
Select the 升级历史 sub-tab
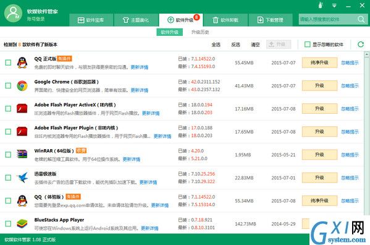pos(200,32)
